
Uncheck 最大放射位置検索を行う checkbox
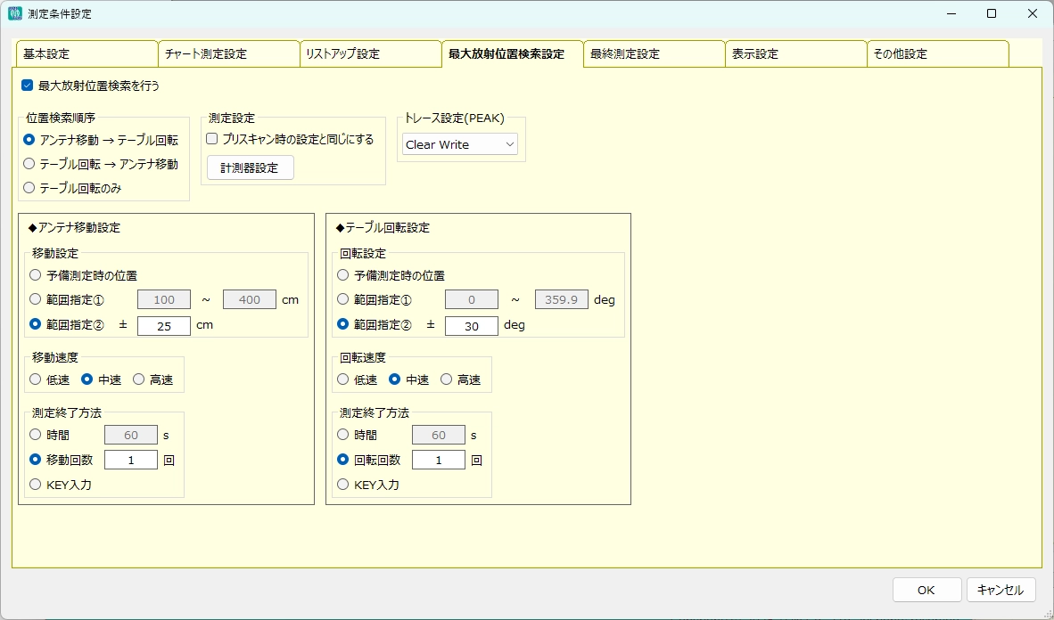[28, 86]
